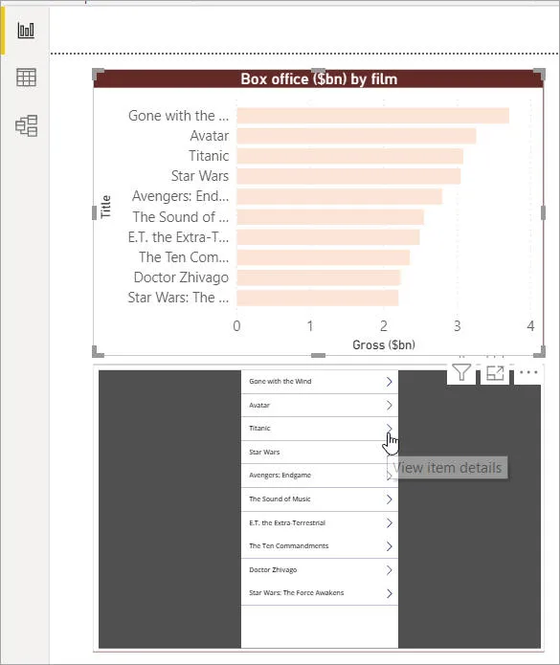Switch to Report view icon
The image size is (560, 665).
26,30
